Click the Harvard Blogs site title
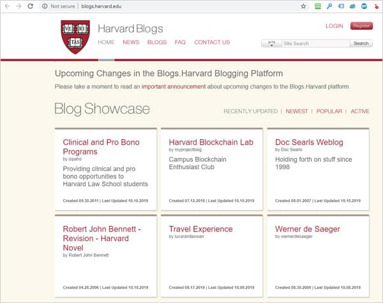Image resolution: width=383 pixels, height=303 pixels. tap(130, 29)
